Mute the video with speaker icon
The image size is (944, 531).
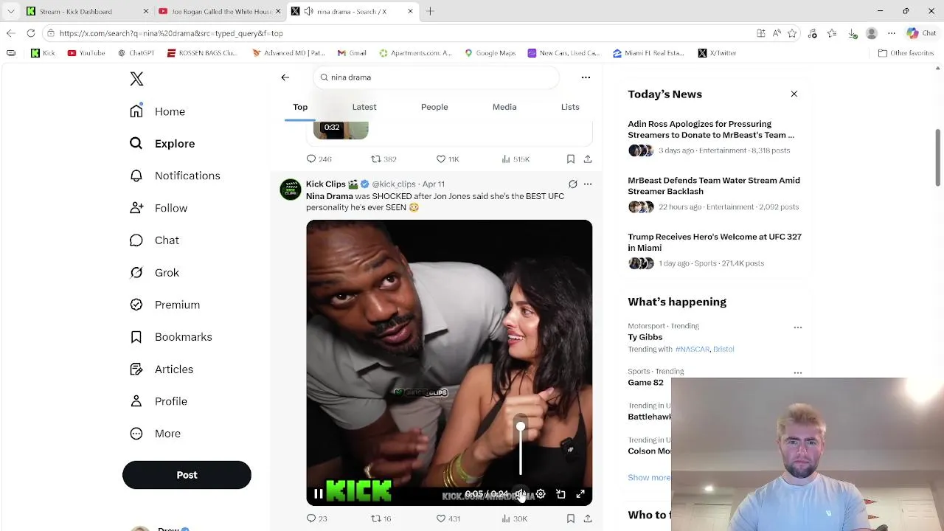click(521, 494)
